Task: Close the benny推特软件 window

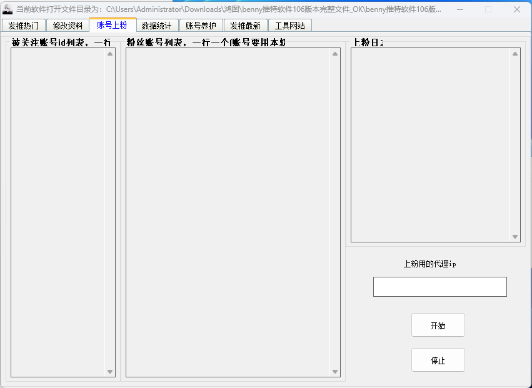Action: [x=517, y=9]
